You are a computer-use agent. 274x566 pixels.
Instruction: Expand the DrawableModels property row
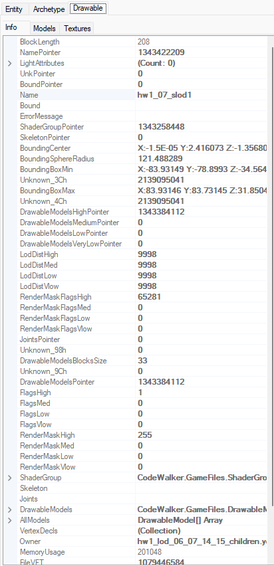pos(10,510)
